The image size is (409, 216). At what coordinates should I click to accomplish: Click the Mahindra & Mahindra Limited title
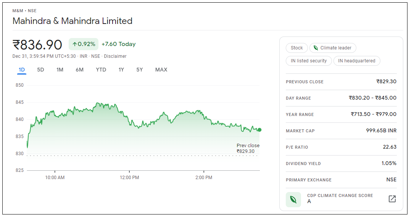tap(72, 21)
